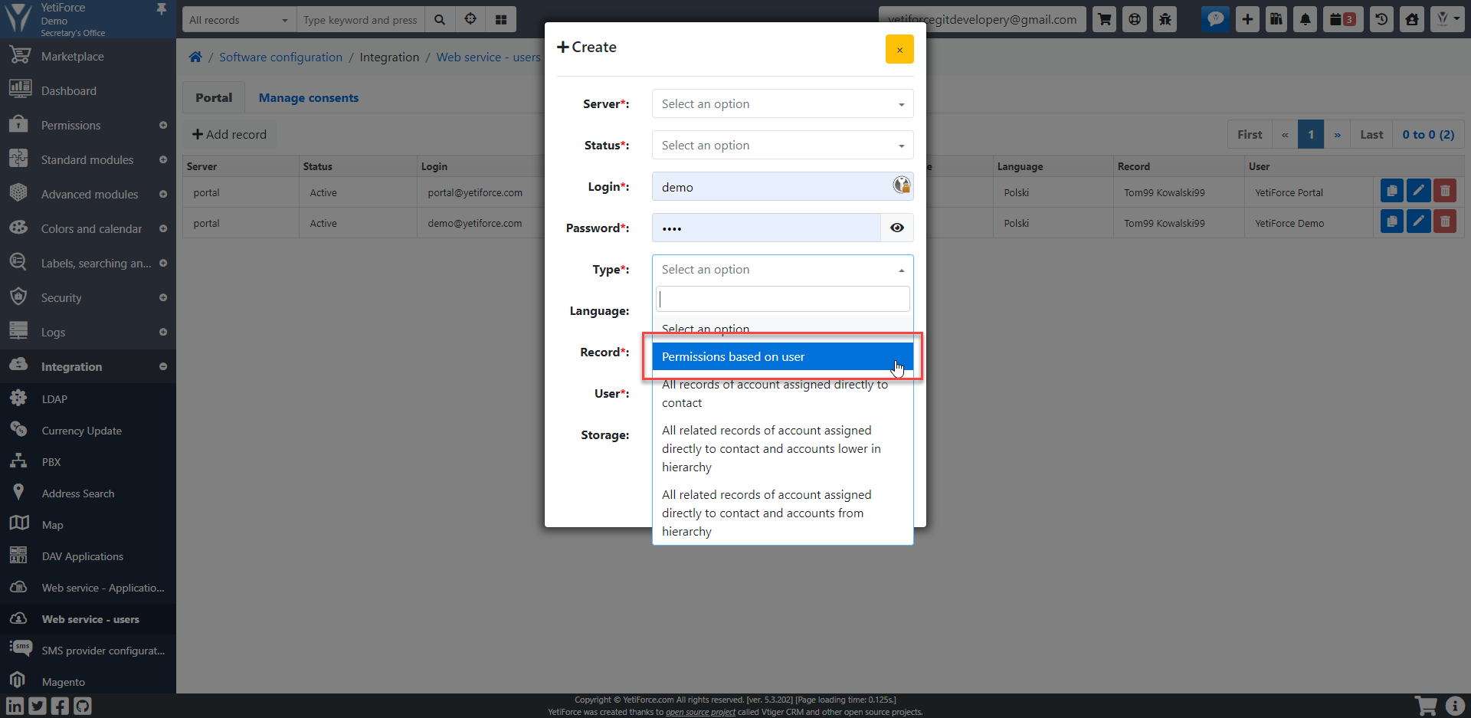Click the home icon in the top bar
Screen dimensions: 1471x718
pos(1412,19)
